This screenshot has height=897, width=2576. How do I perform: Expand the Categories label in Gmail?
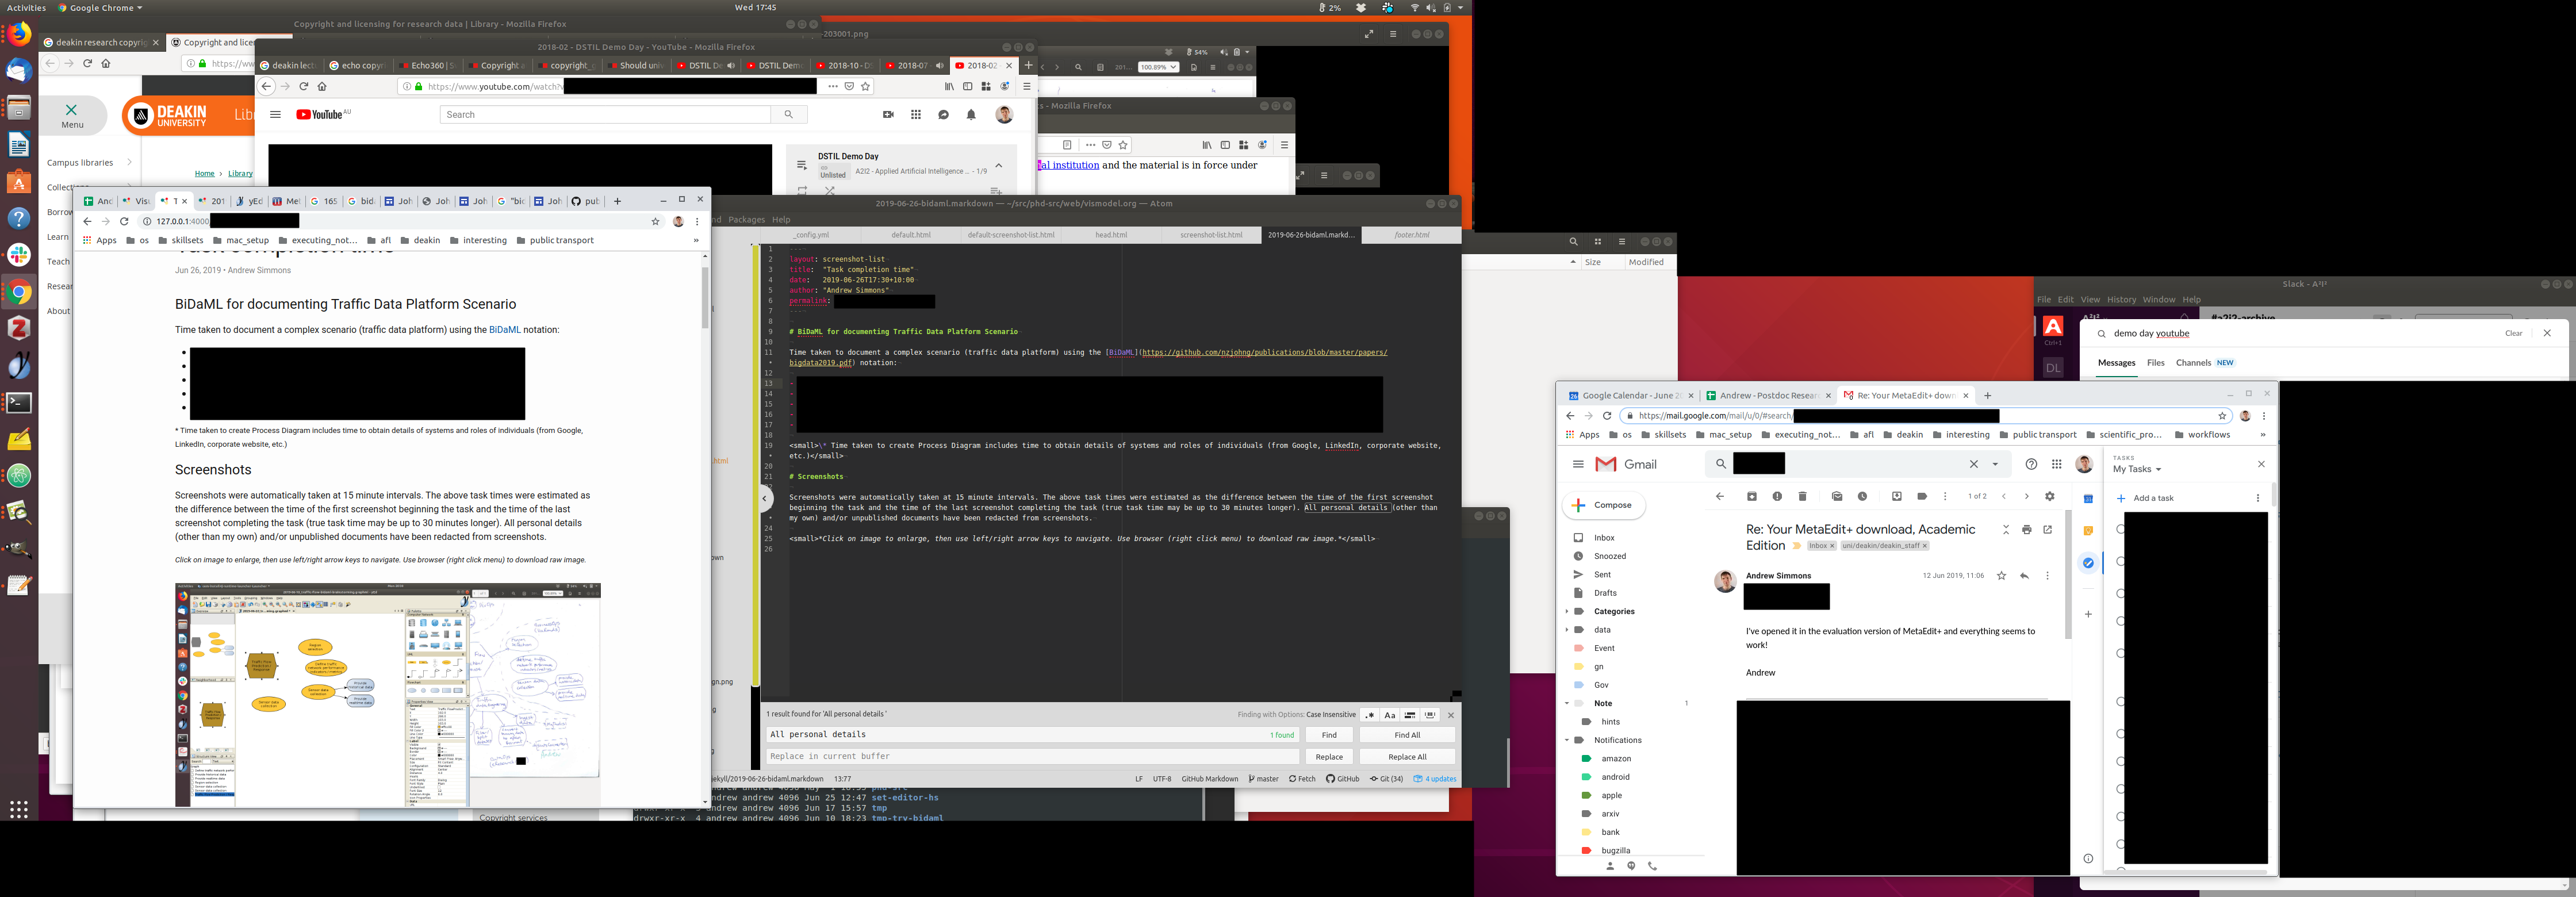point(1567,611)
